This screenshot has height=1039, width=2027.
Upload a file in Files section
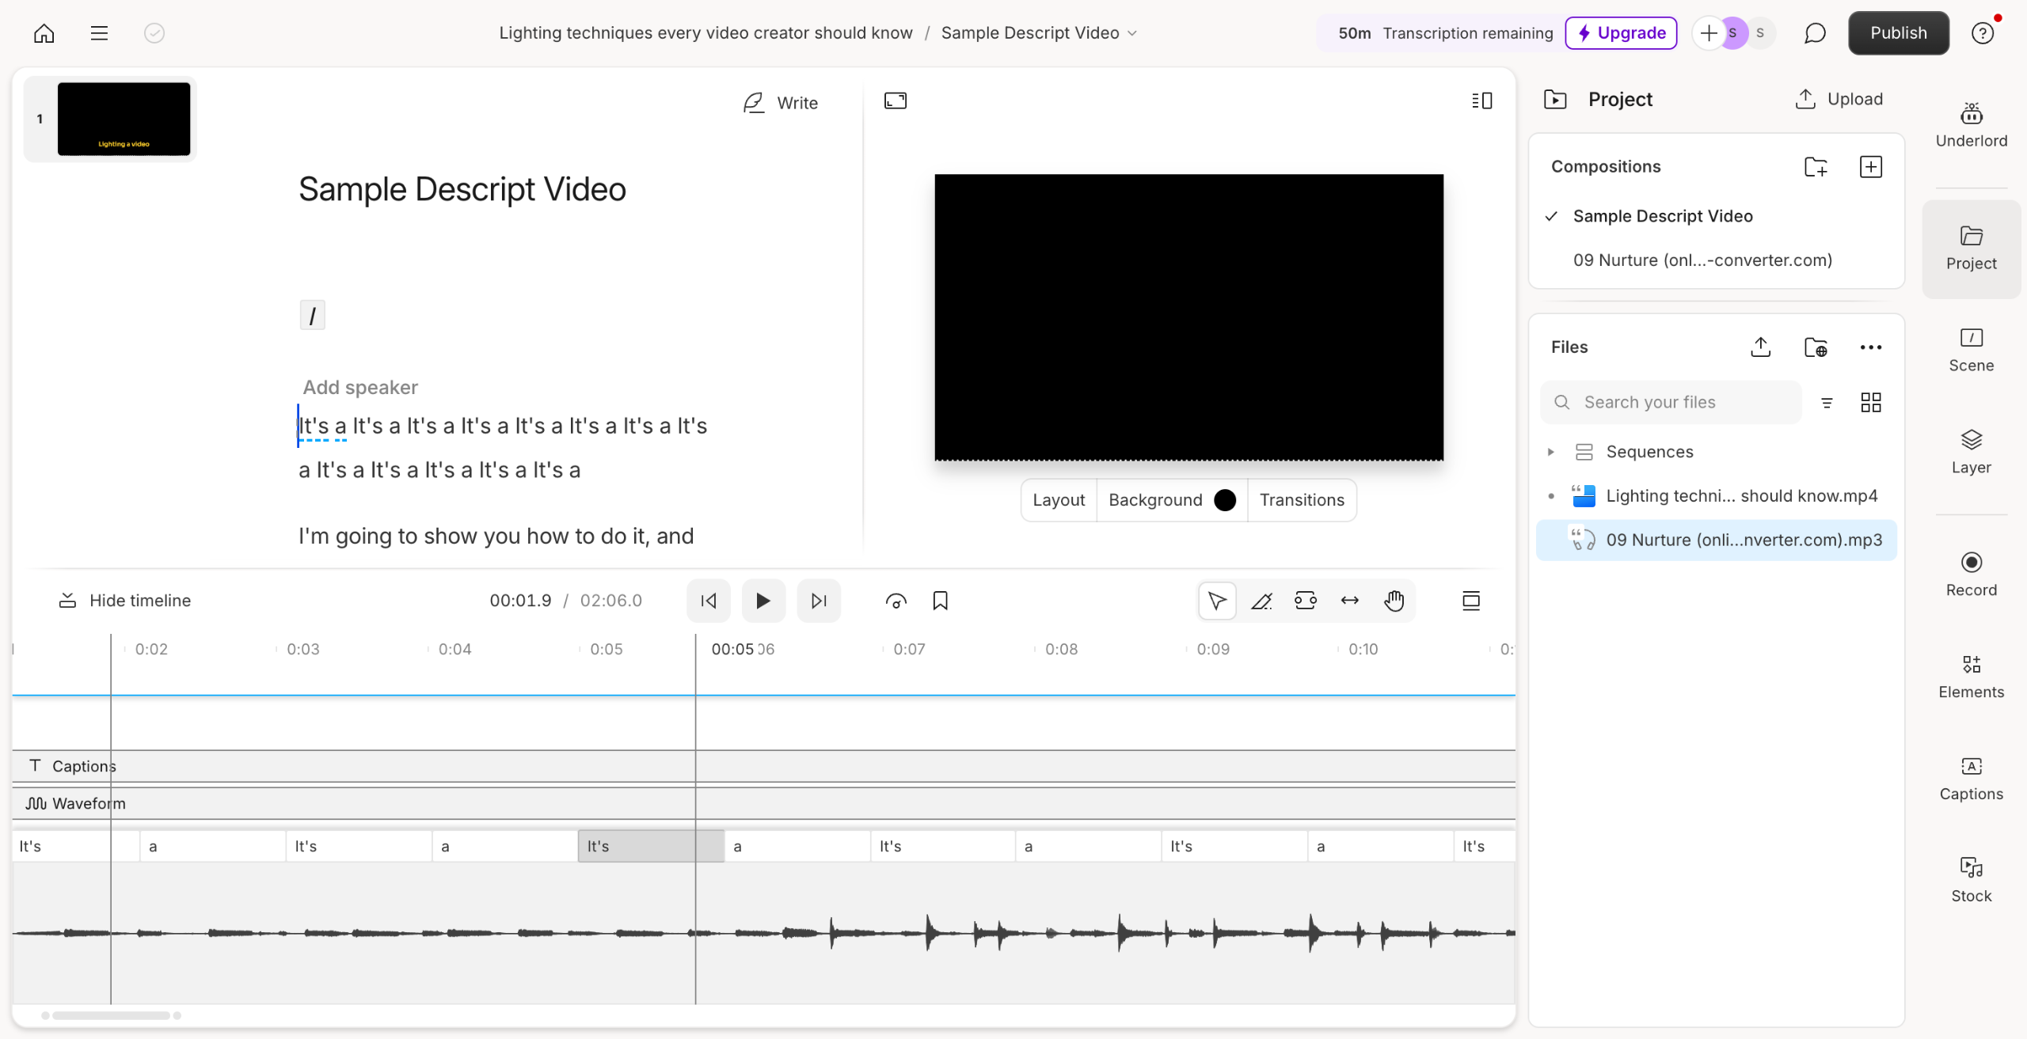tap(1761, 347)
